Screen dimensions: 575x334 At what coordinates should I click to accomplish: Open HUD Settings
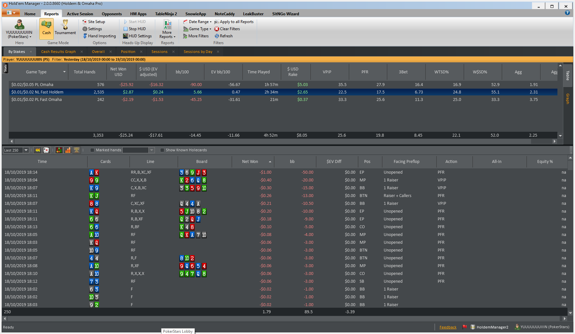(x=137, y=36)
